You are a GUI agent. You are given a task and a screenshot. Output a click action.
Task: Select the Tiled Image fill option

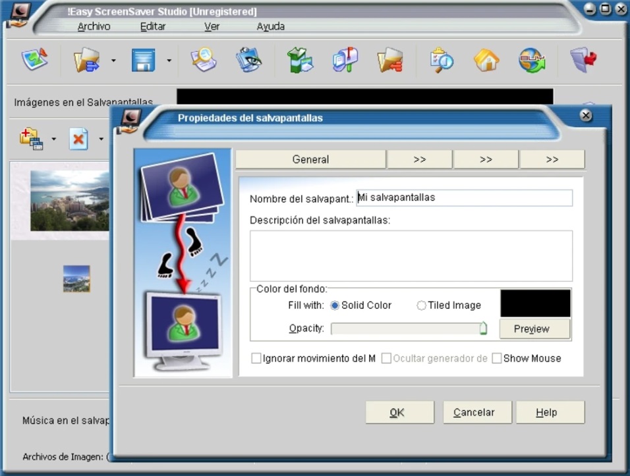coord(421,305)
